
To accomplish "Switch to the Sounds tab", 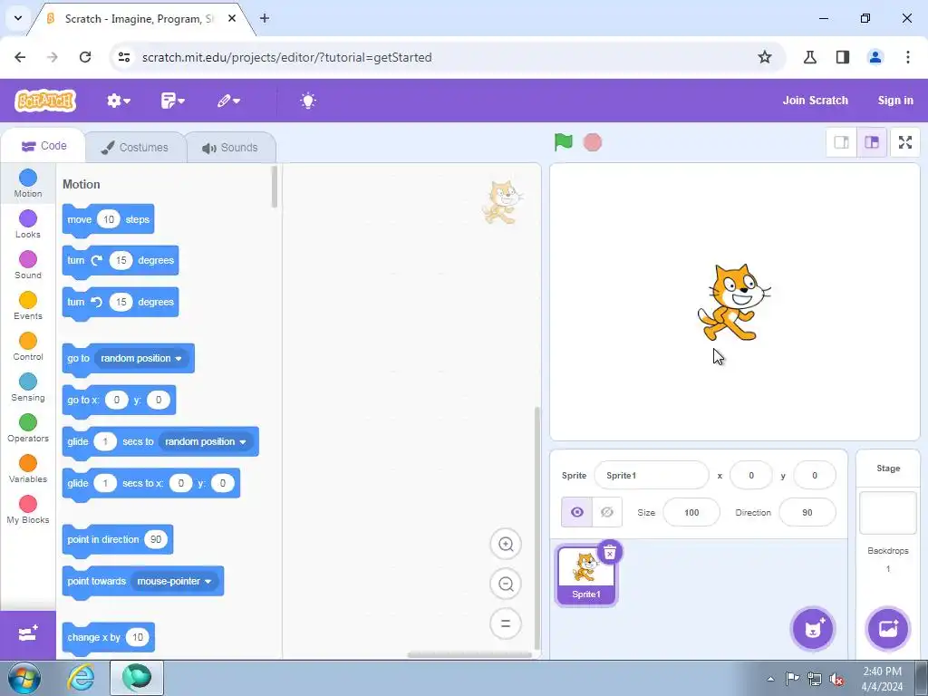I will (x=230, y=148).
